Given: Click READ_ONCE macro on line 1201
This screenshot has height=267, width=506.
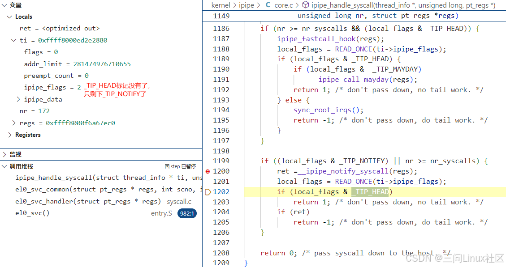Looking at the screenshot, I should (354, 182).
